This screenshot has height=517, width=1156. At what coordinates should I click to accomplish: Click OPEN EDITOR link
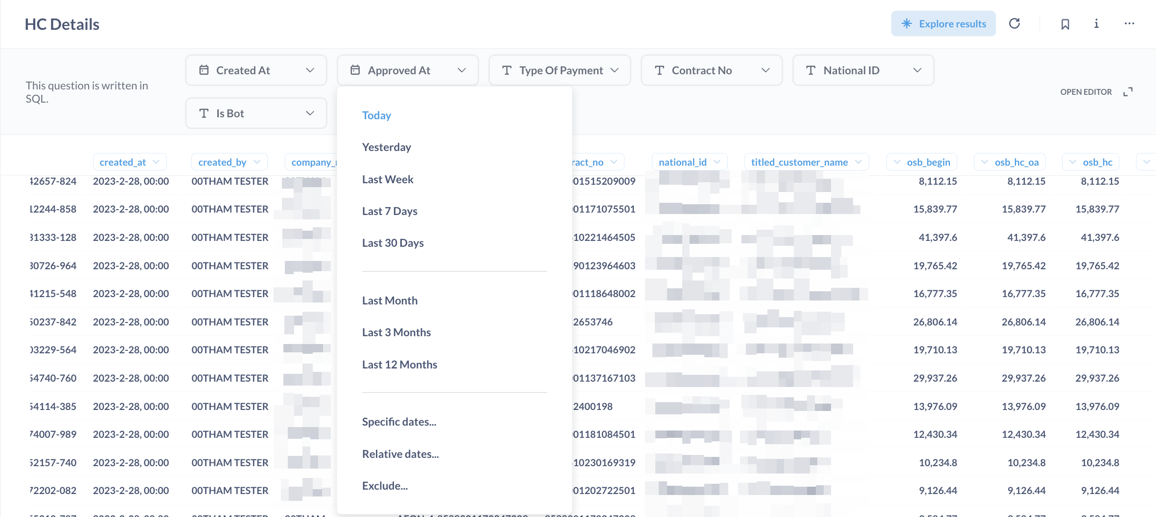point(1086,92)
